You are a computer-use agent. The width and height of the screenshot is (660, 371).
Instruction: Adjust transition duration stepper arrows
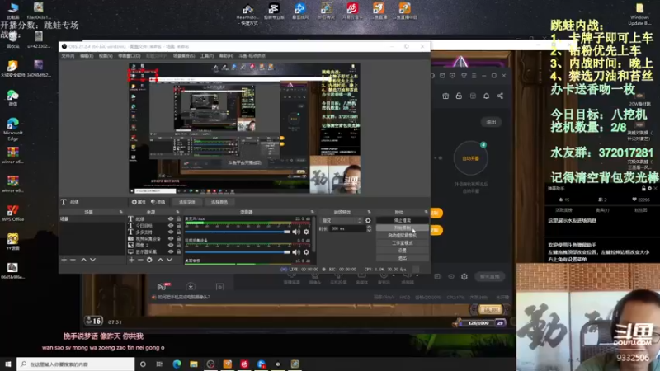[369, 228]
